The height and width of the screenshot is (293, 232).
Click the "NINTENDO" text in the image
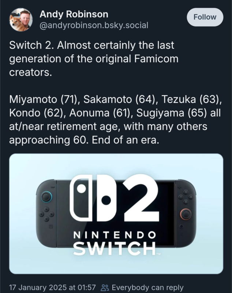click(x=115, y=235)
